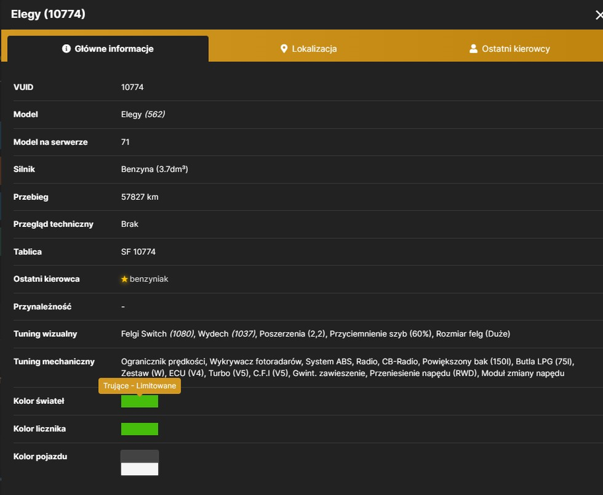Click the map pin icon for Lokalizacja
Viewport: 603px width, 495px height.
coord(284,49)
